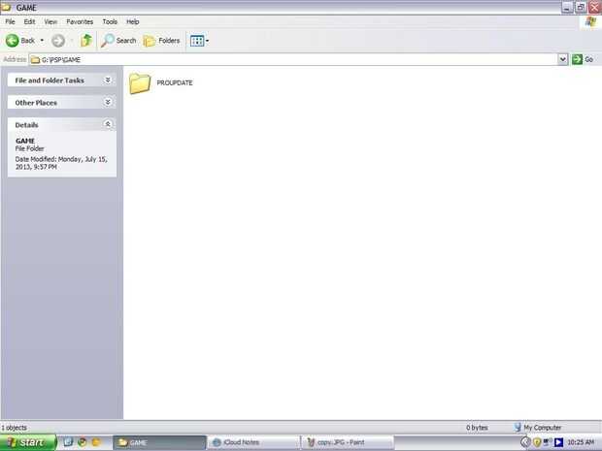Open the File menu
The image size is (602, 451).
10,22
